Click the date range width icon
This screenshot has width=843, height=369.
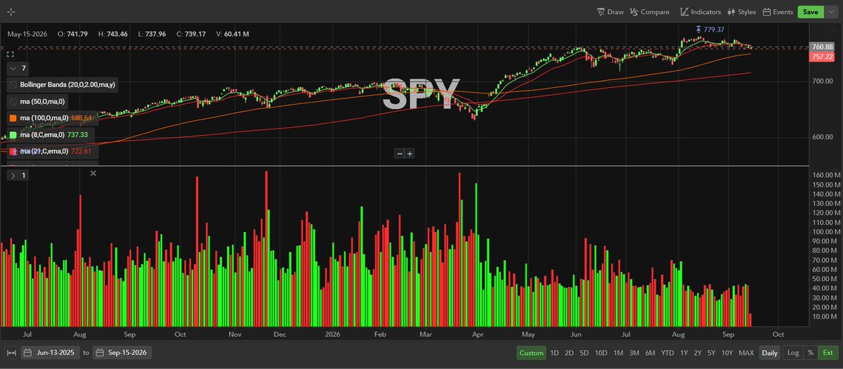[x=11, y=353]
